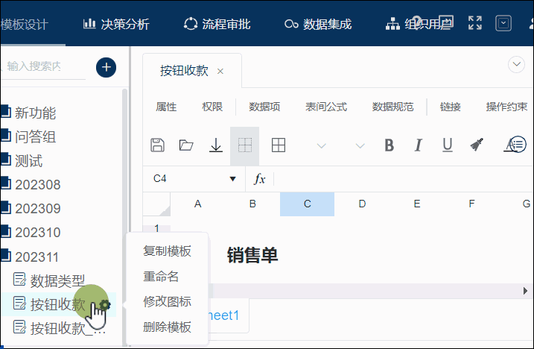
Task: Switch to the 模板设计 nav tab
Action: (x=25, y=24)
